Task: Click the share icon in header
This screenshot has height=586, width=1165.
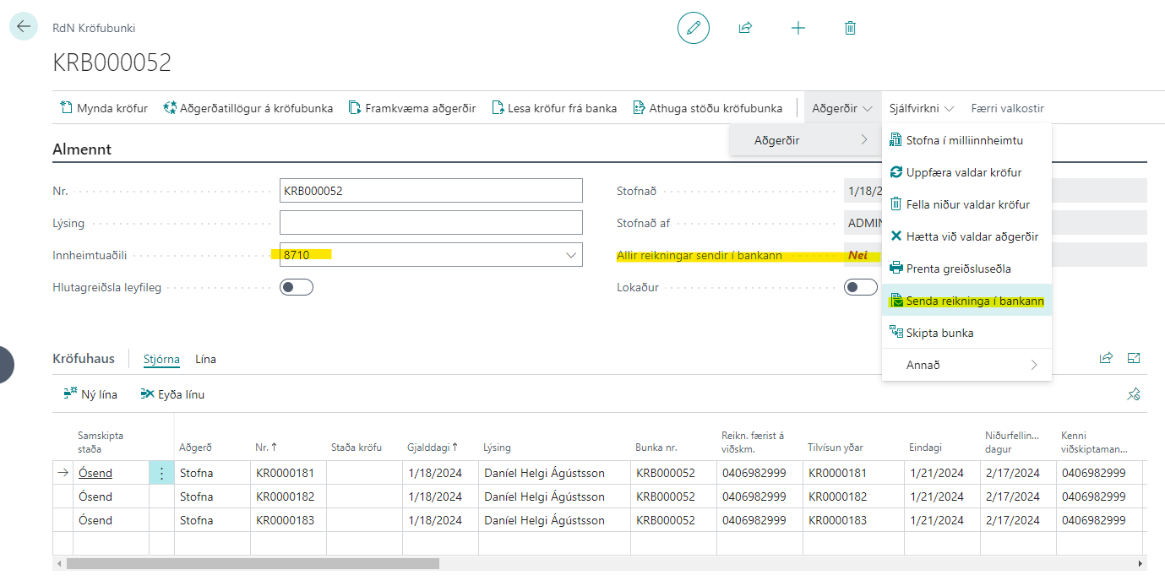Action: pos(745,28)
